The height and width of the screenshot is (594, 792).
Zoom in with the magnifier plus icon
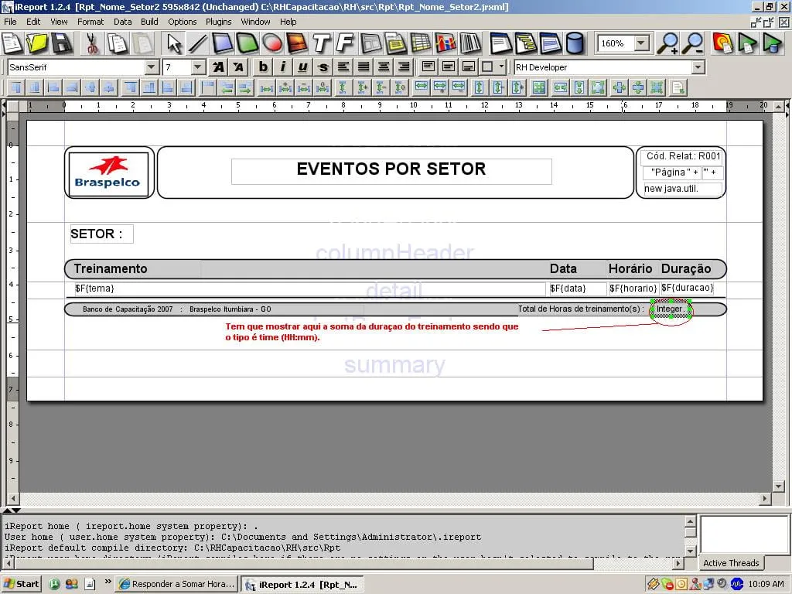667,43
